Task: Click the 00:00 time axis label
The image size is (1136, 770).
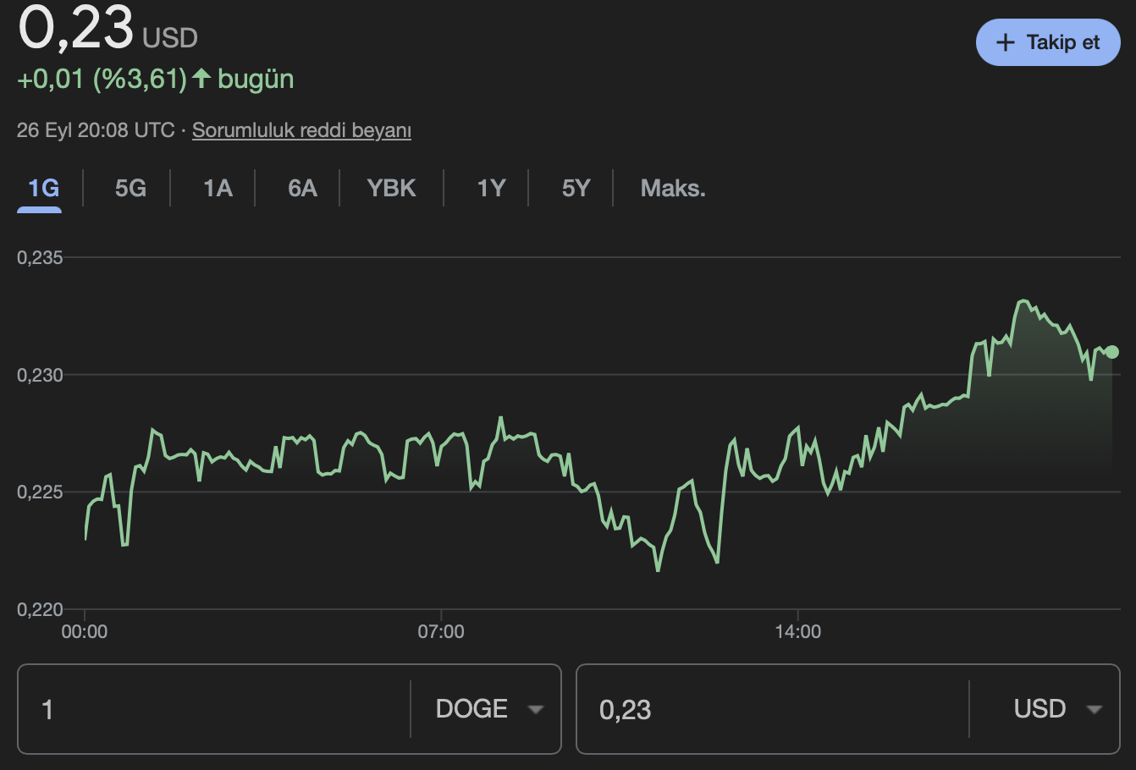Action: [85, 632]
